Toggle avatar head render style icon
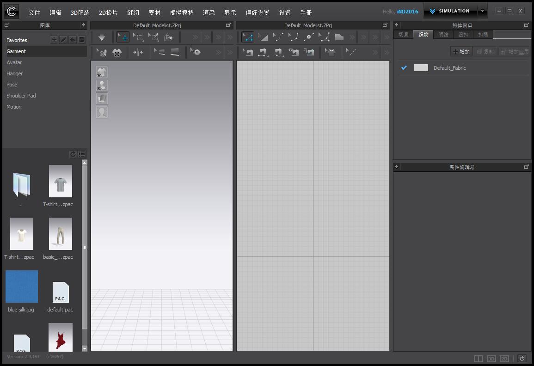This screenshot has height=366, width=534. point(102,112)
